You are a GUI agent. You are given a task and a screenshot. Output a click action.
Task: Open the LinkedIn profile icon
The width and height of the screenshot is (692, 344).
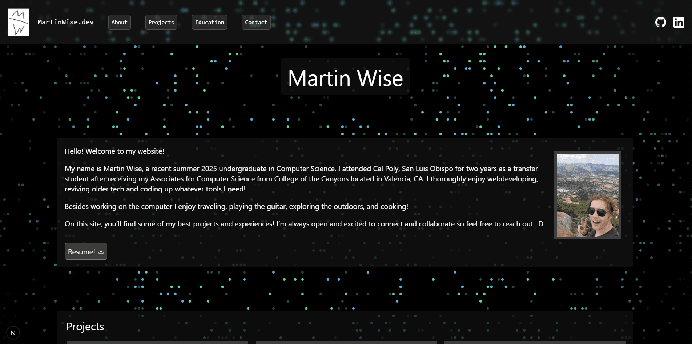[679, 22]
